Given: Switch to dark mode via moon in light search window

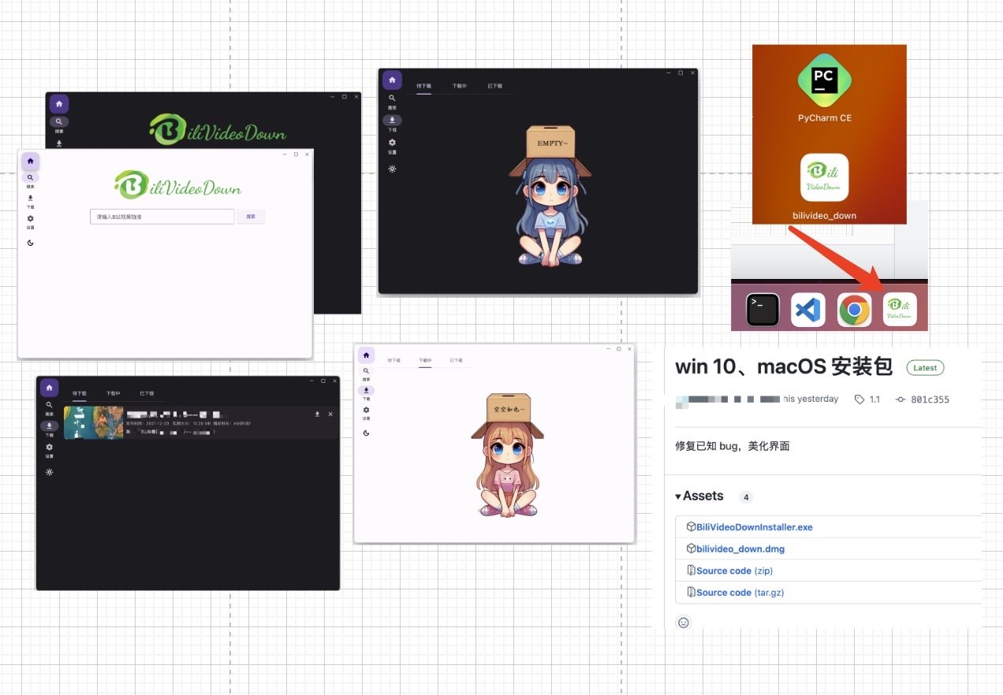Looking at the screenshot, I should [30, 243].
